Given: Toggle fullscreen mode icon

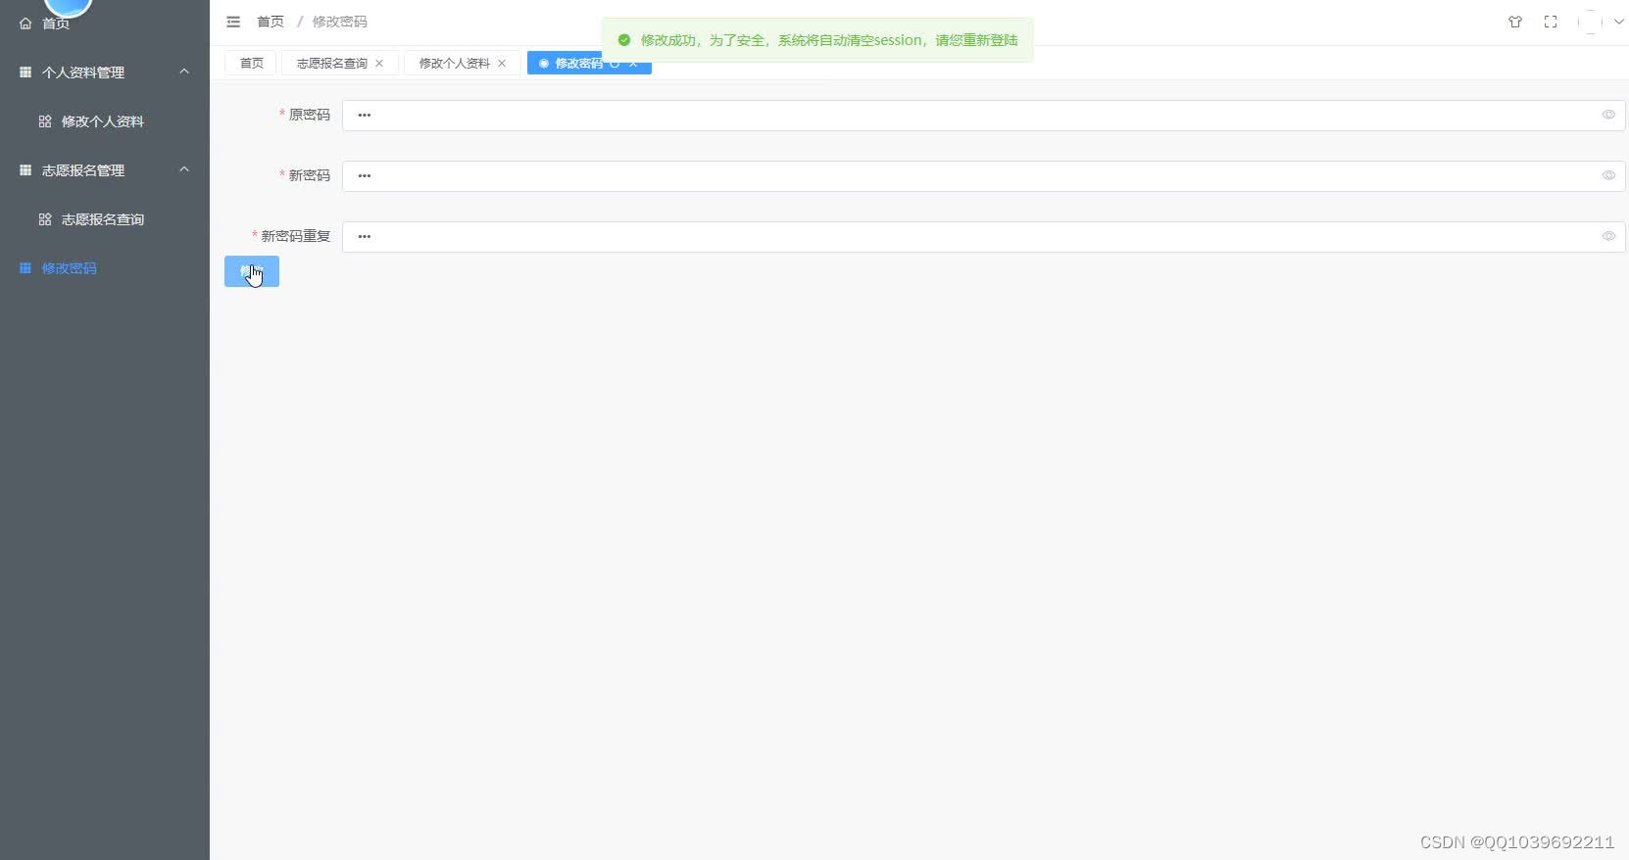Looking at the screenshot, I should pos(1551,22).
